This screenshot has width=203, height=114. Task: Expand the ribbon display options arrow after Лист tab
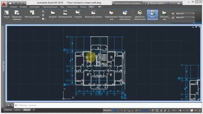point(102,7)
